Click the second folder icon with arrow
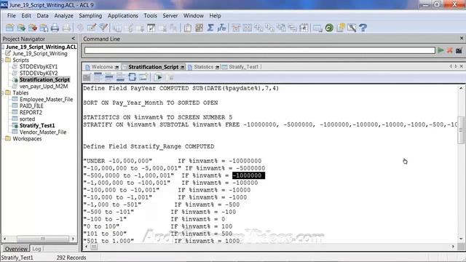Viewport: 466px width, 262px height. (21, 28)
